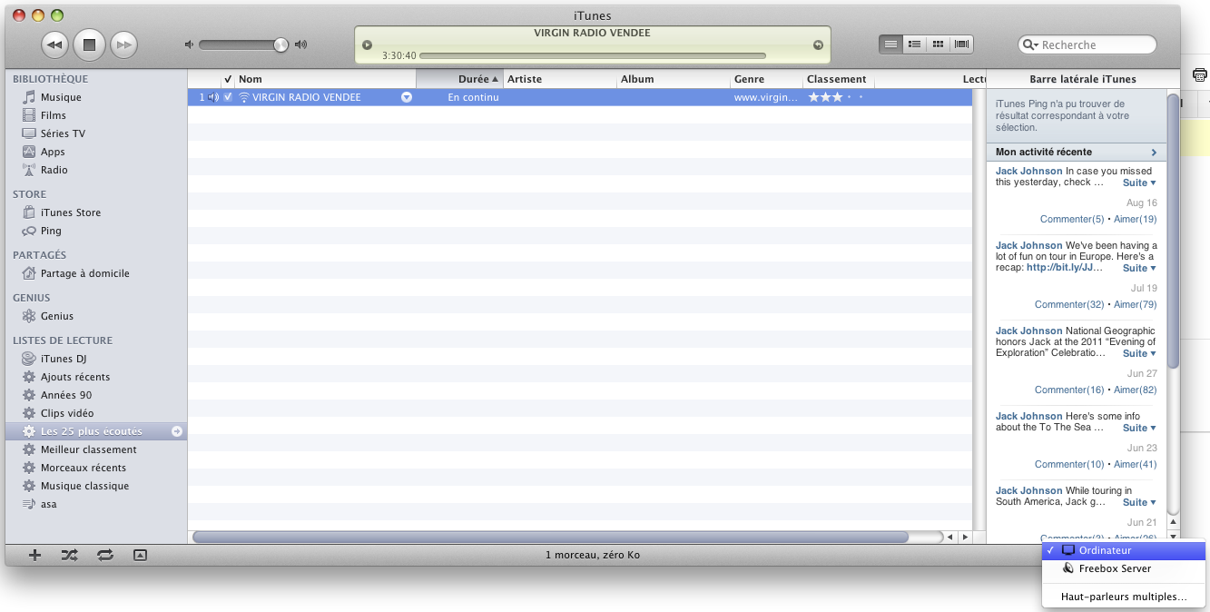Choose Freebox Server as output
The image size is (1210, 612).
(x=1124, y=568)
